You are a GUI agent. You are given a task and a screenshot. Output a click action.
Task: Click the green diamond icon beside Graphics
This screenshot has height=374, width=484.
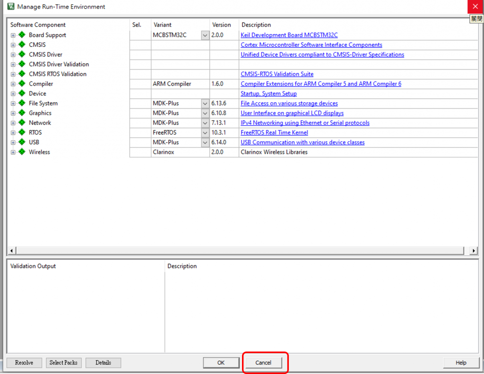(22, 112)
